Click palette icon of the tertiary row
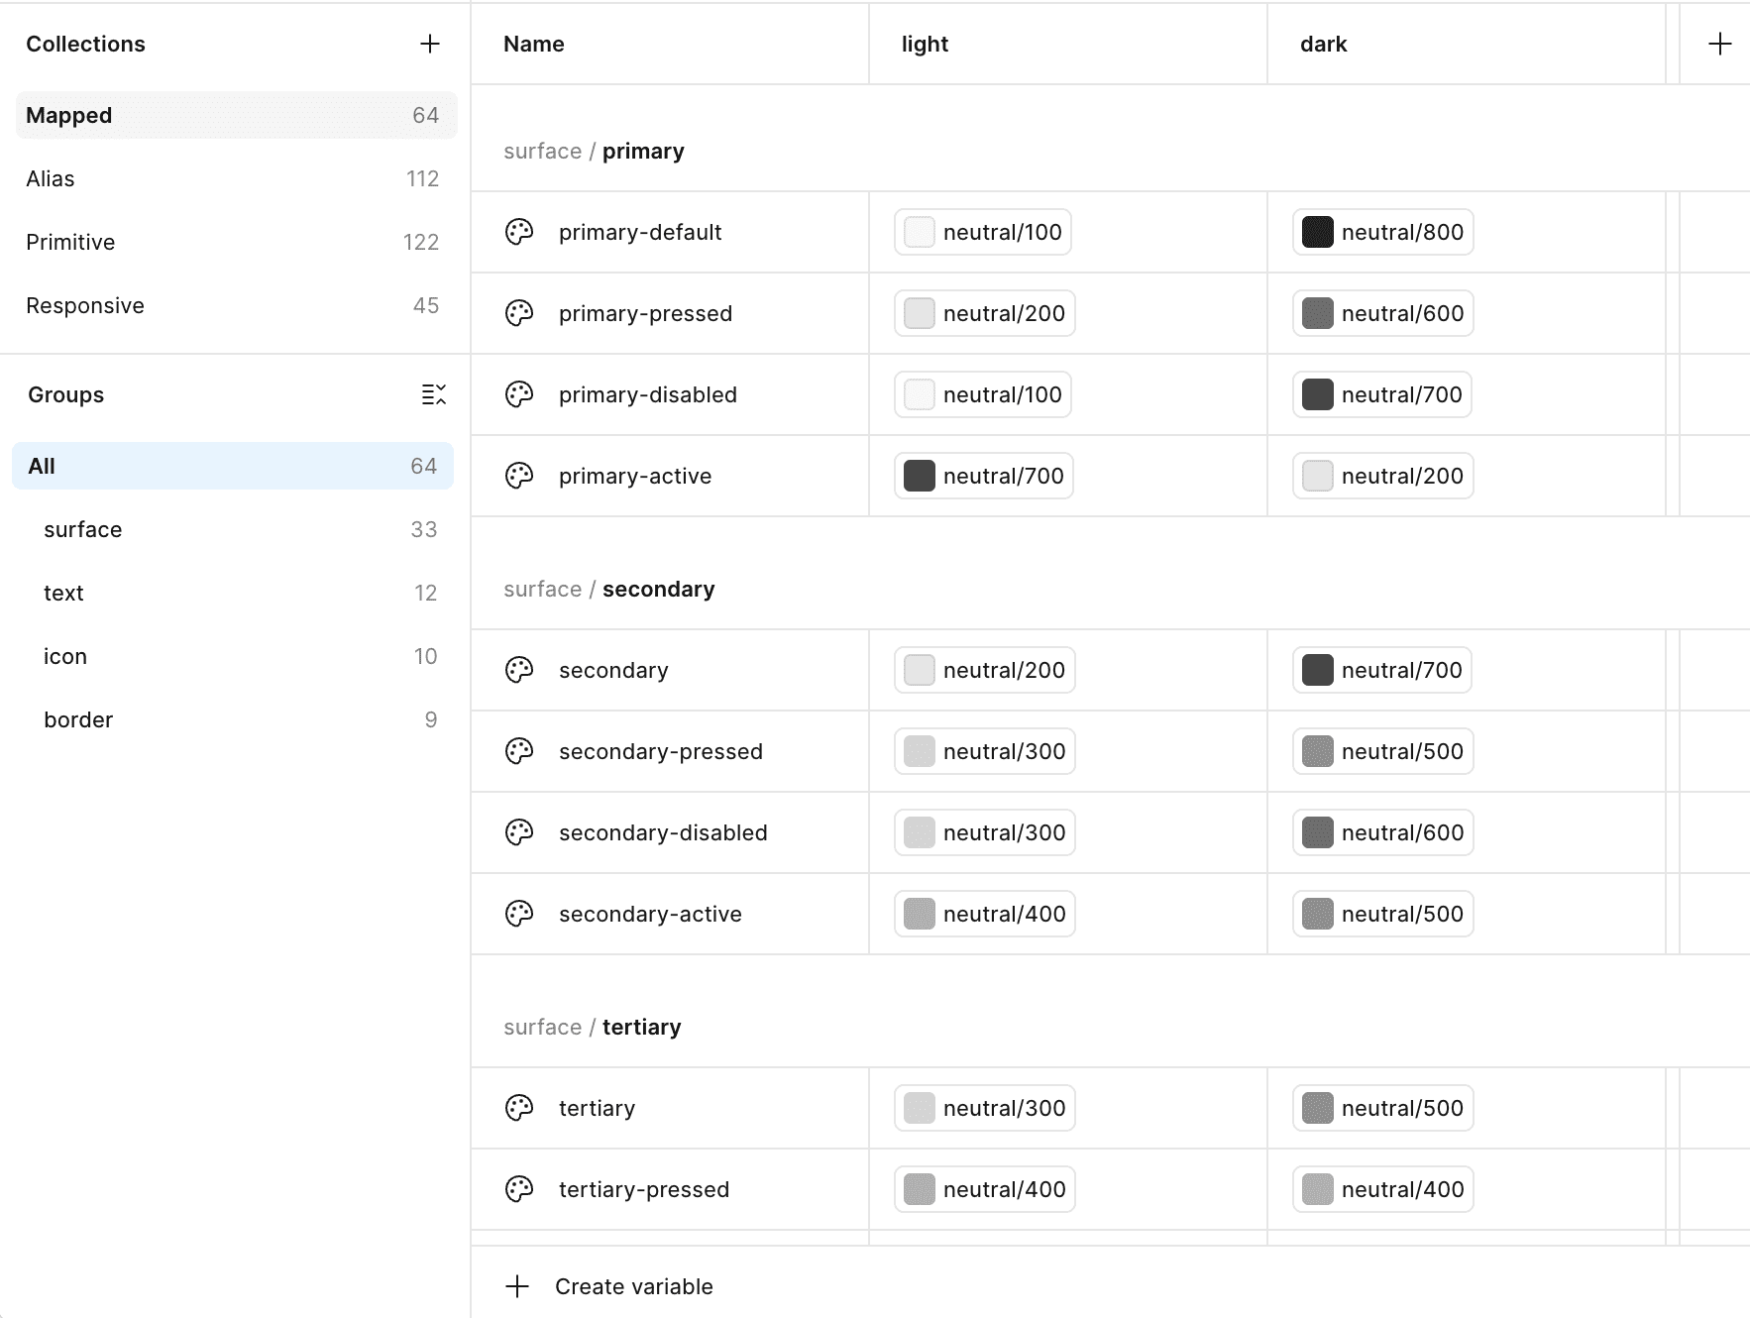Viewport: 1750px width, 1318px height. [x=519, y=1108]
